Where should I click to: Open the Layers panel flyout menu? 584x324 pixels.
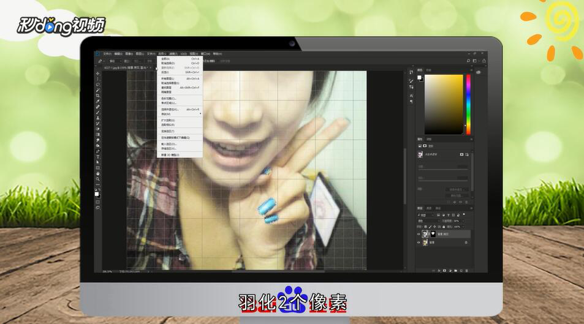click(x=471, y=208)
